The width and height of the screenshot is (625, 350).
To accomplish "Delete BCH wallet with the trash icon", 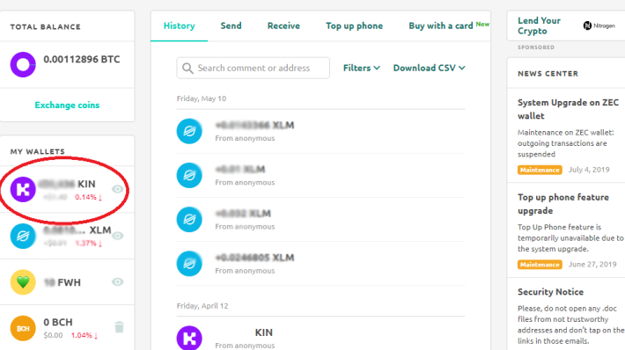I will click(119, 327).
